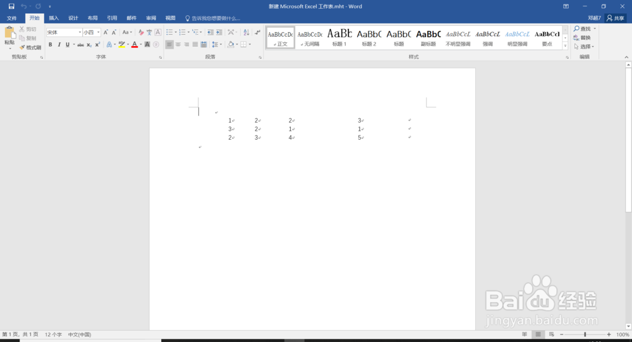Open the font size dropdown (小四)
This screenshot has height=342, width=632.
tap(99, 32)
